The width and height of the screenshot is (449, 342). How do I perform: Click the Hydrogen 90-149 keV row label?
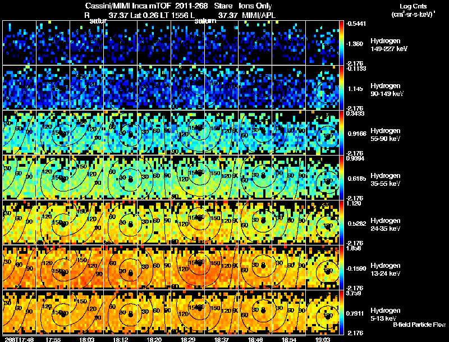(387, 90)
